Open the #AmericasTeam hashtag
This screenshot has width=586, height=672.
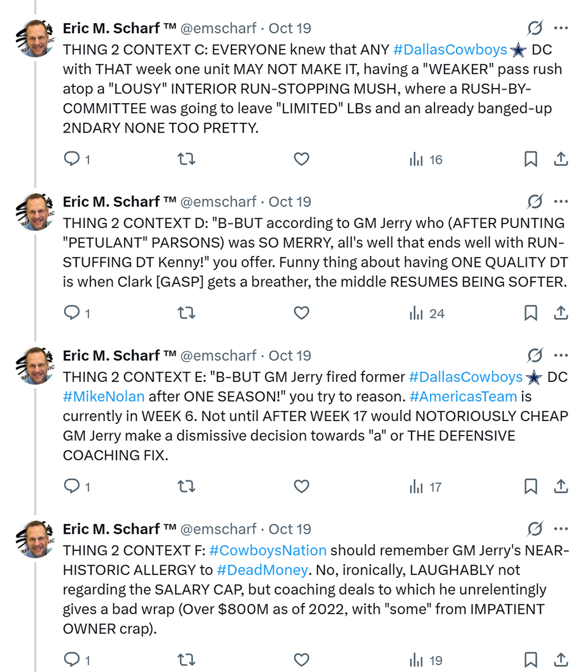[463, 396]
